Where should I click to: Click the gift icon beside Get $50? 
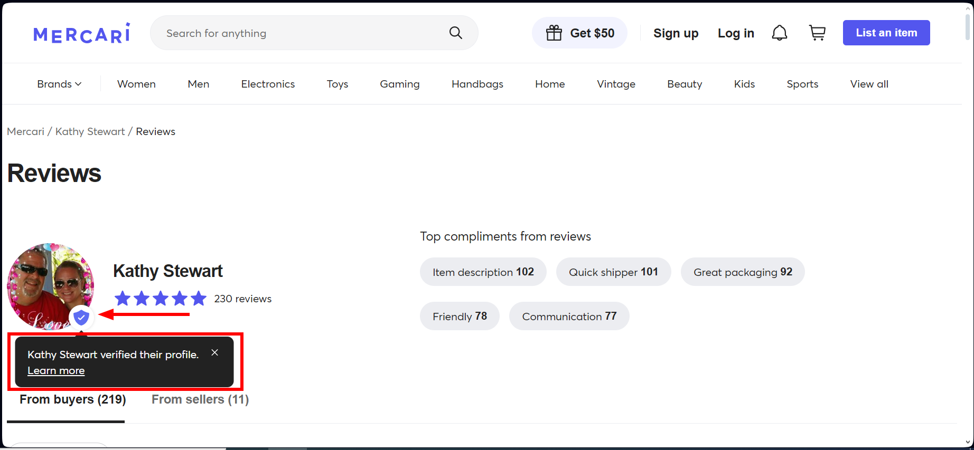pos(554,33)
